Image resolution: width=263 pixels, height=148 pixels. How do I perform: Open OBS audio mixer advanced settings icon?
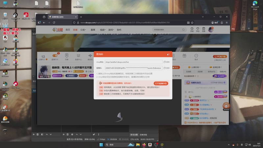pyautogui.click(x=94, y=135)
